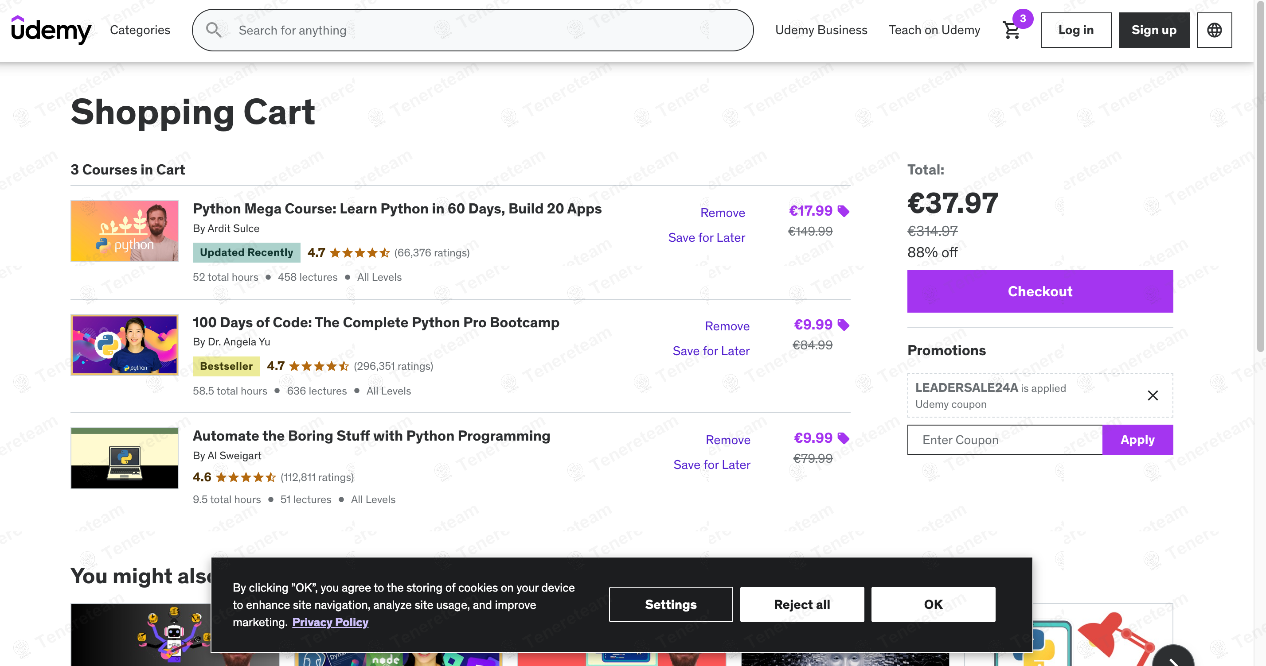Click the 100 Days of Code thumbnail
Image resolution: width=1266 pixels, height=666 pixels.
[124, 345]
